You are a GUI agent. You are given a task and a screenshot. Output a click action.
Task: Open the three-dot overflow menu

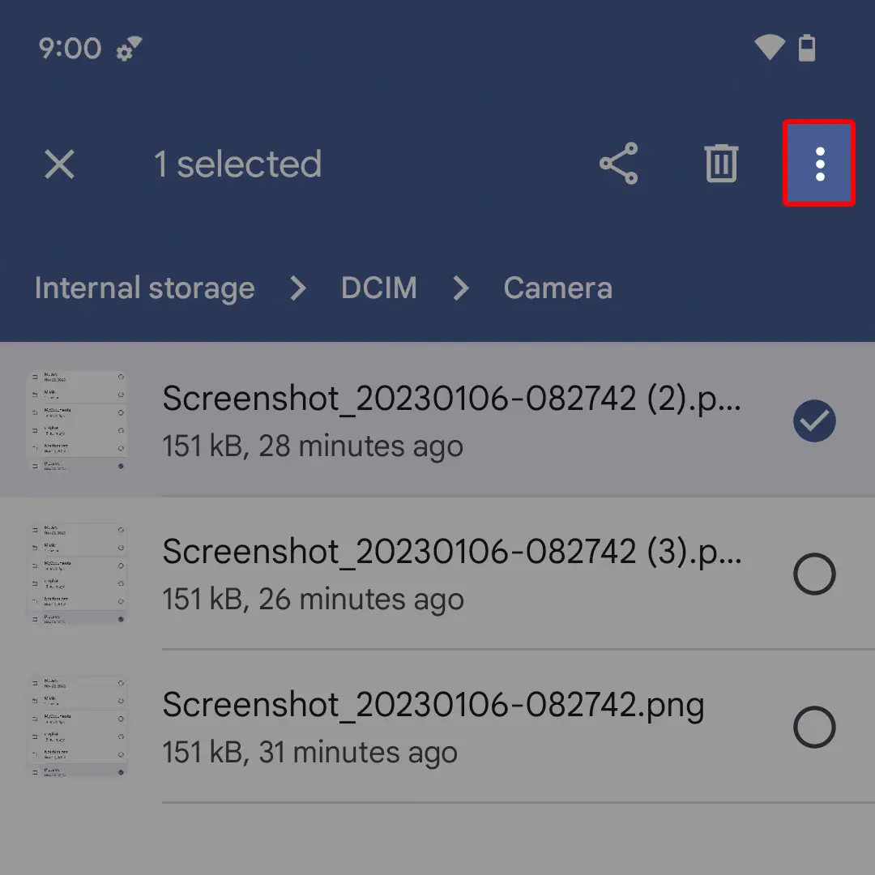pos(819,164)
